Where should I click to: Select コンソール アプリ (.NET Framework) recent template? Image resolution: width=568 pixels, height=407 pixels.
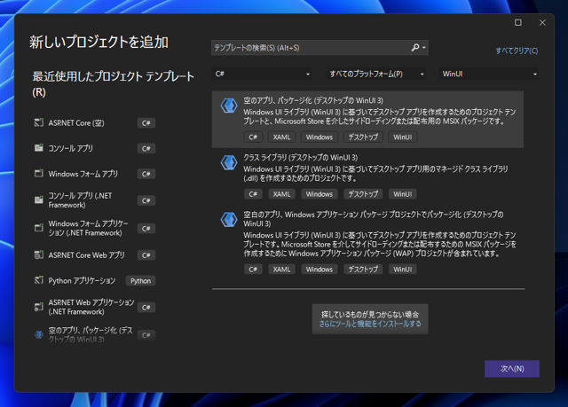click(95, 200)
